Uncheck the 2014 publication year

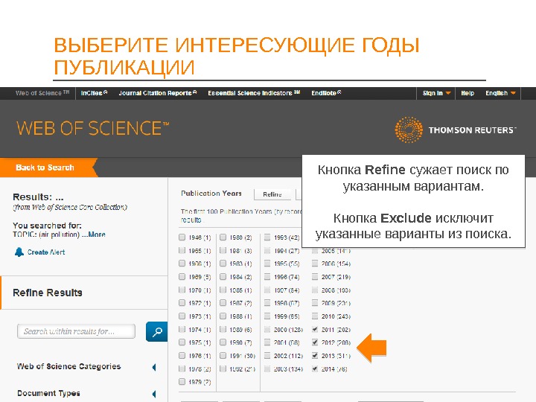315,368
